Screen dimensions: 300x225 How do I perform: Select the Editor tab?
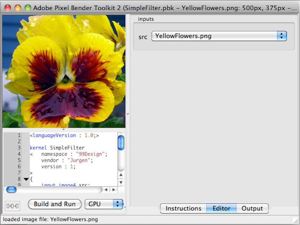pos(221,209)
